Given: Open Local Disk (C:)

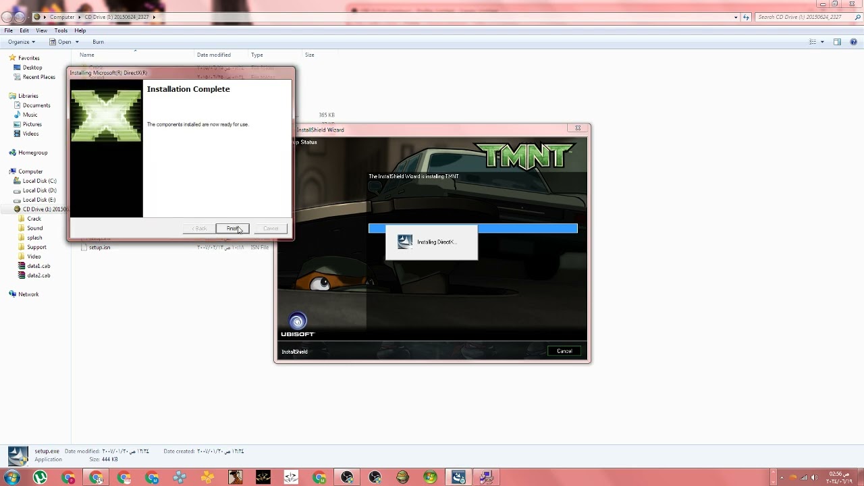Looking at the screenshot, I should (39, 181).
